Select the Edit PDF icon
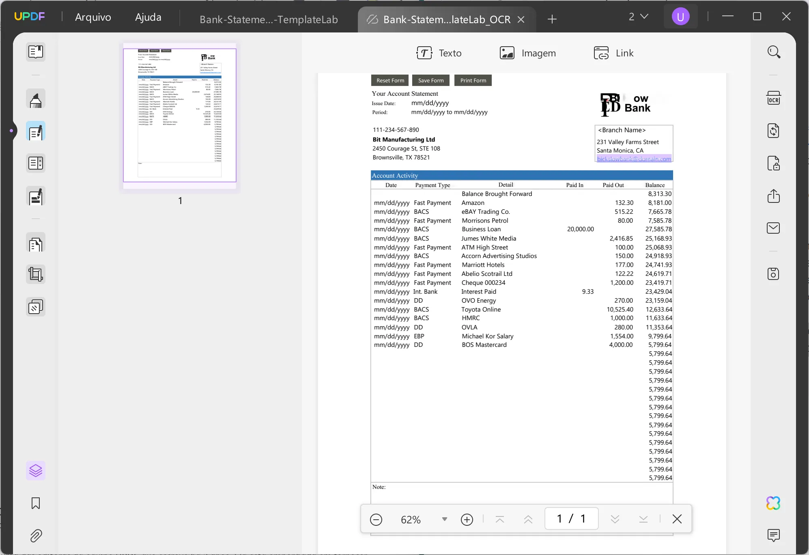The image size is (809, 555). click(x=35, y=132)
